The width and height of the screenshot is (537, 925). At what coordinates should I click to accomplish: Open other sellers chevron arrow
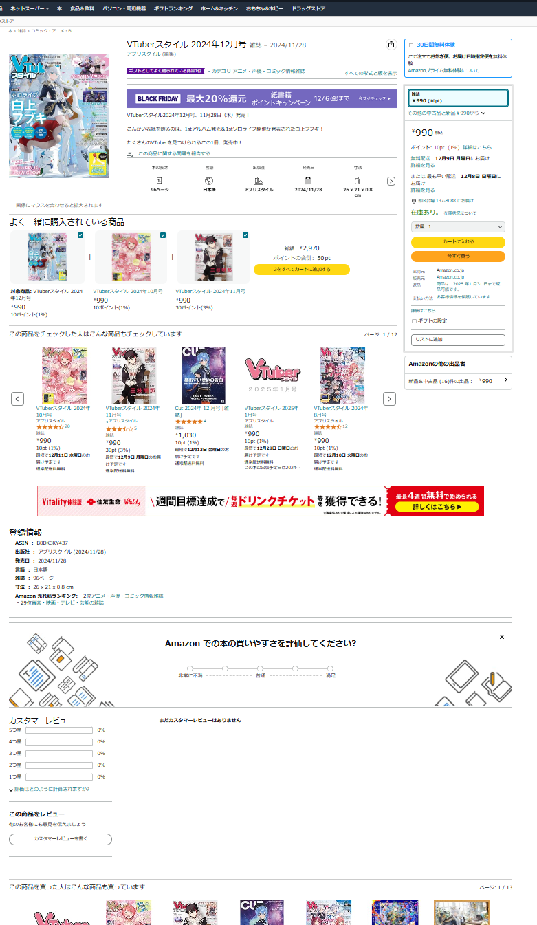(506, 380)
